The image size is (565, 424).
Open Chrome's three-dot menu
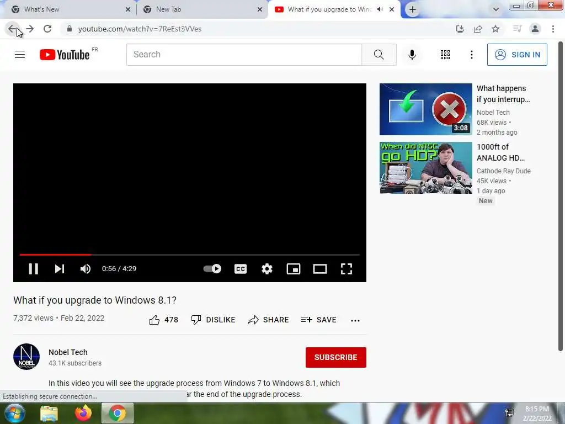553,29
